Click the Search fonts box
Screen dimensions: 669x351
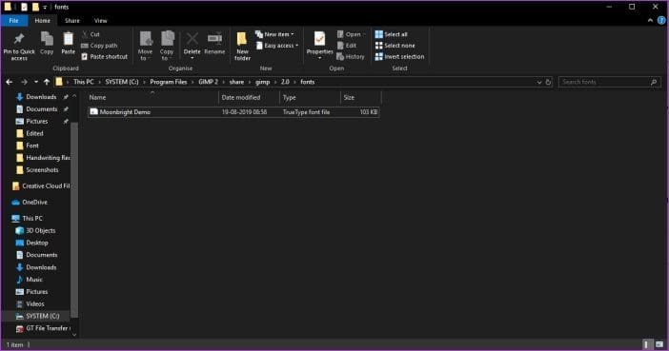[609, 82]
